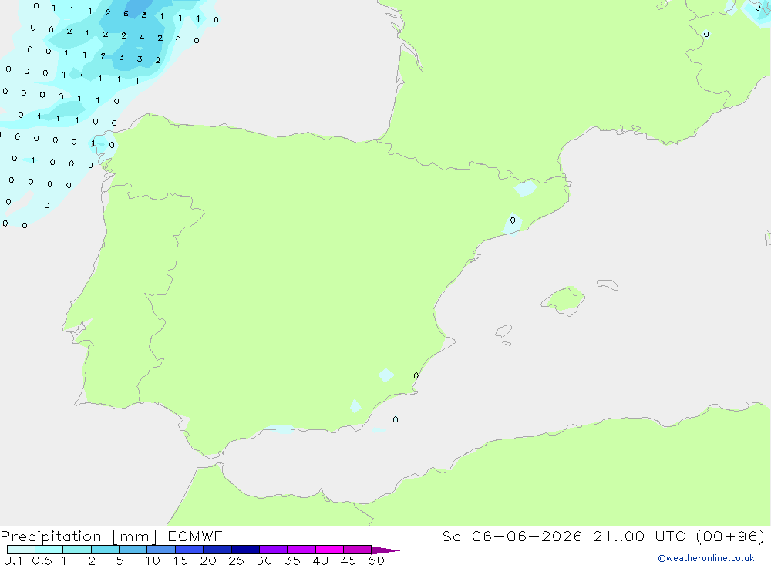Click the 25–30 mm legend color box
Image resolution: width=771 pixels, height=565 pixels.
[x=245, y=550]
